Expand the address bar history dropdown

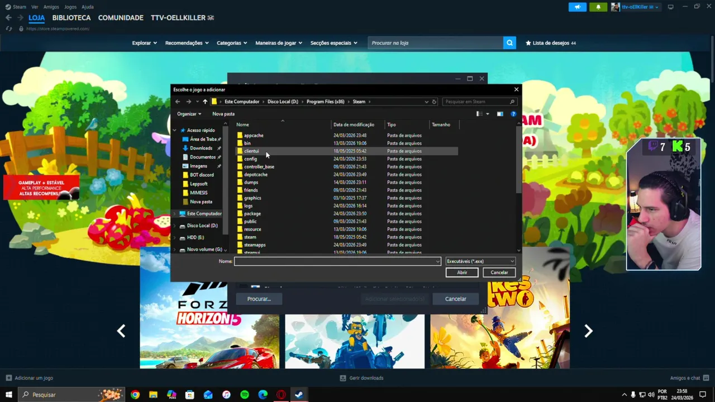point(426,102)
